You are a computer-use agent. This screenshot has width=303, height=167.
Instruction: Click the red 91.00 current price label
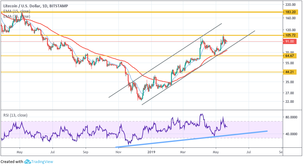[x=289, y=41]
